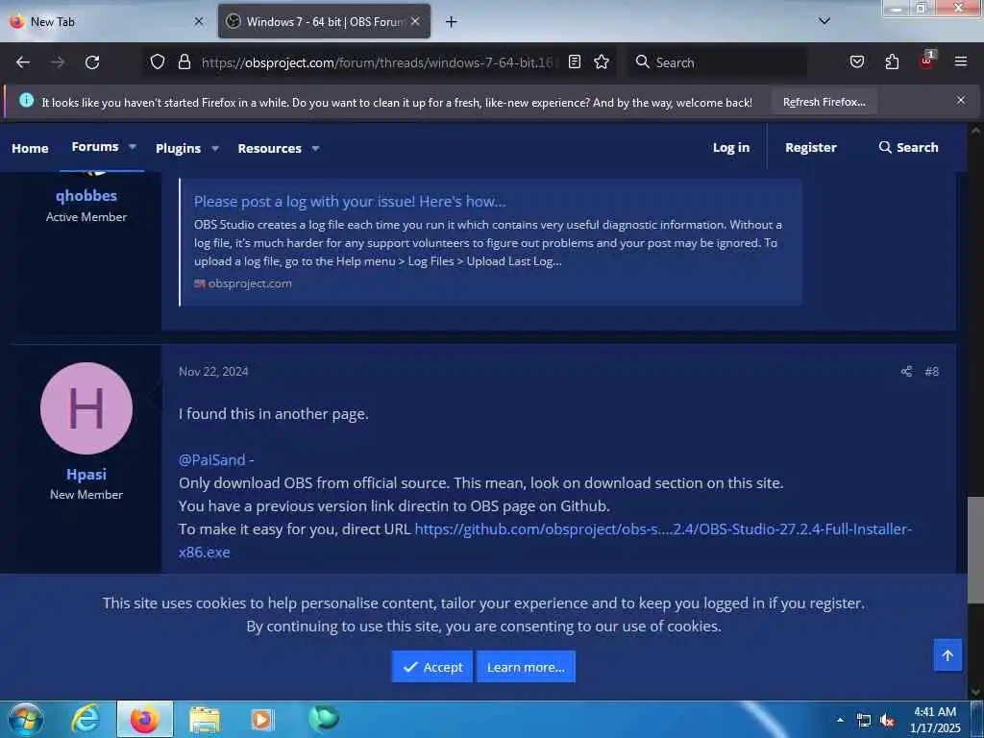Open the Pocket save icon
The width and height of the screenshot is (984, 738).
(857, 61)
